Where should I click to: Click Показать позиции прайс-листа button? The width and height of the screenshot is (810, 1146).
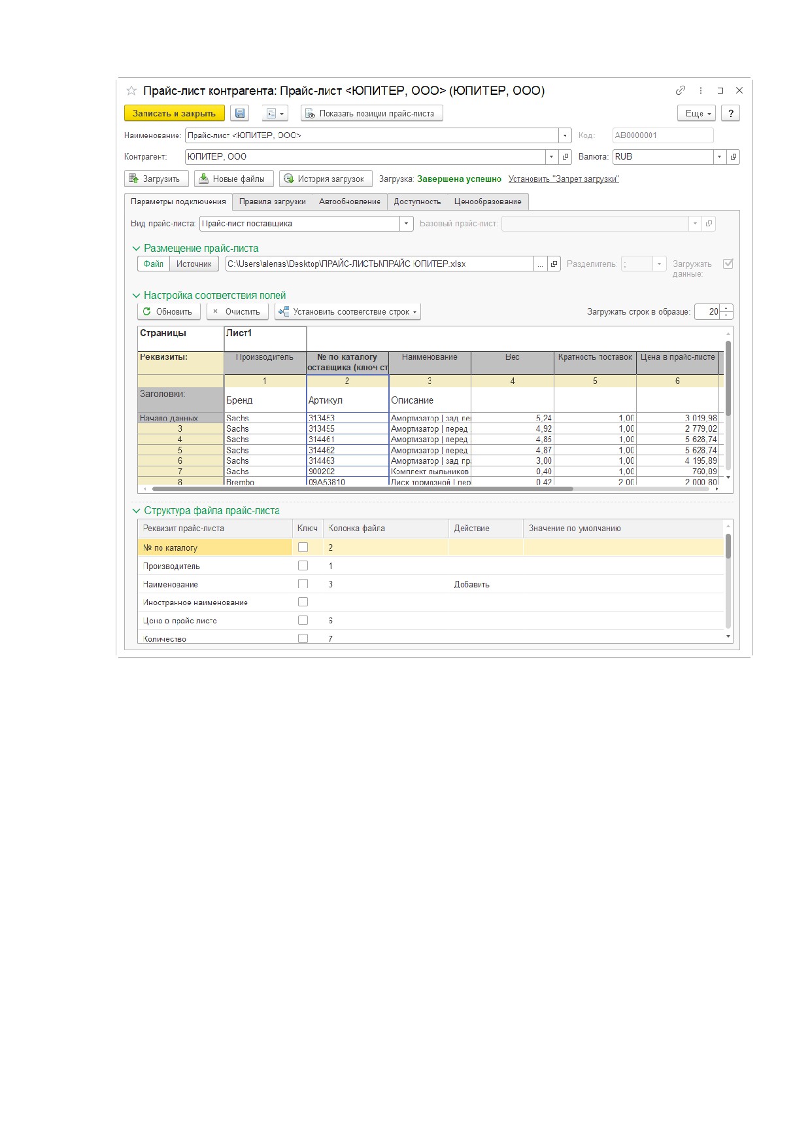point(372,113)
